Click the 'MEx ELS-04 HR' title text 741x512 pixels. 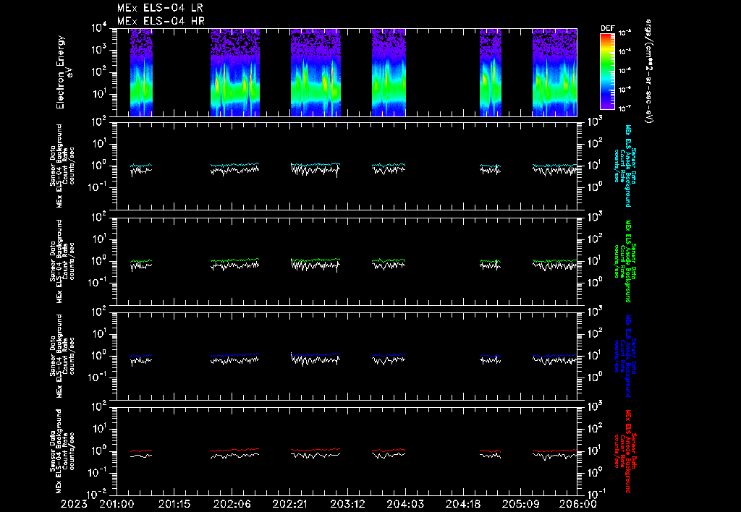pyautogui.click(x=161, y=21)
